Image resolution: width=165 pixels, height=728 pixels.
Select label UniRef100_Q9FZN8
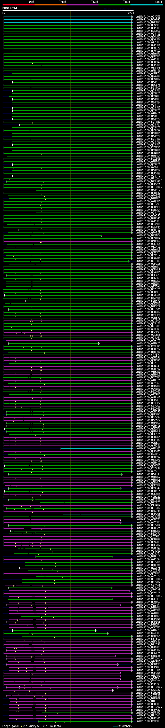tap(148, 414)
